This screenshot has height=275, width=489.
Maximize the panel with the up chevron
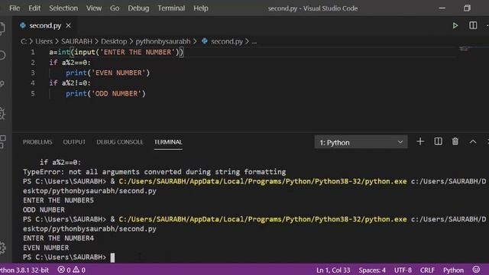[473, 142]
